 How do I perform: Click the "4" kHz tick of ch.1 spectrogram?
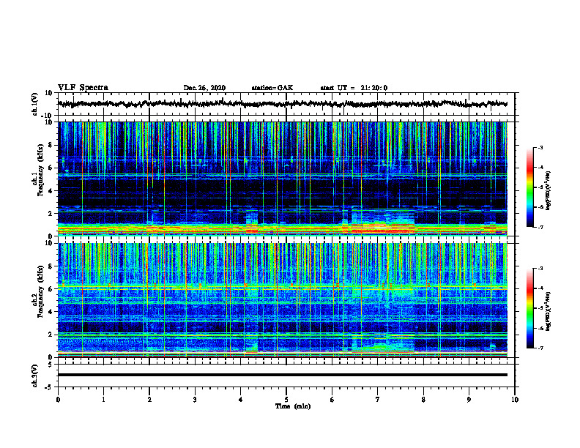click(51, 191)
